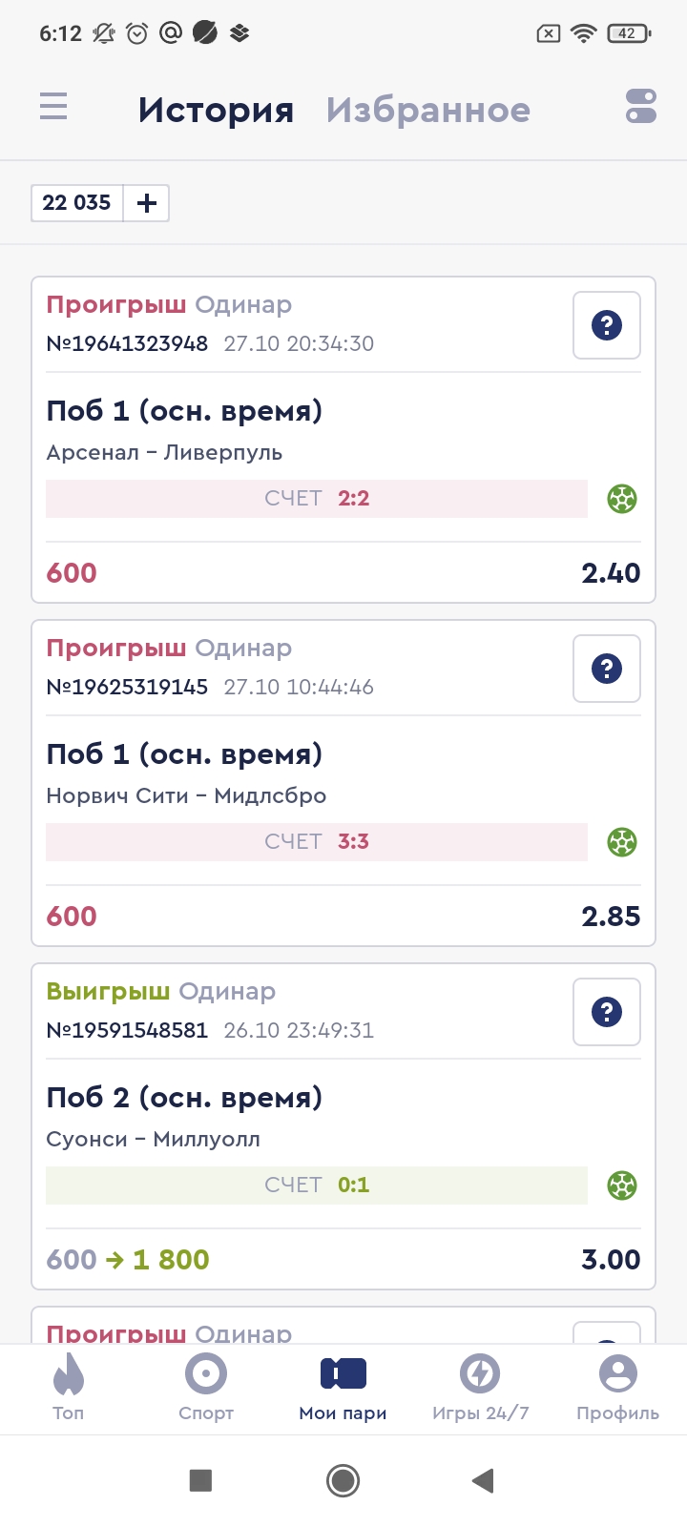Open the hamburger menu

53,107
